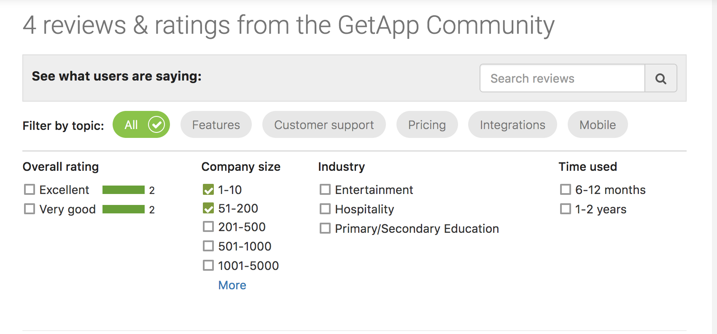Check the Entertainment industry filter
The width and height of the screenshot is (717, 334).
point(325,189)
